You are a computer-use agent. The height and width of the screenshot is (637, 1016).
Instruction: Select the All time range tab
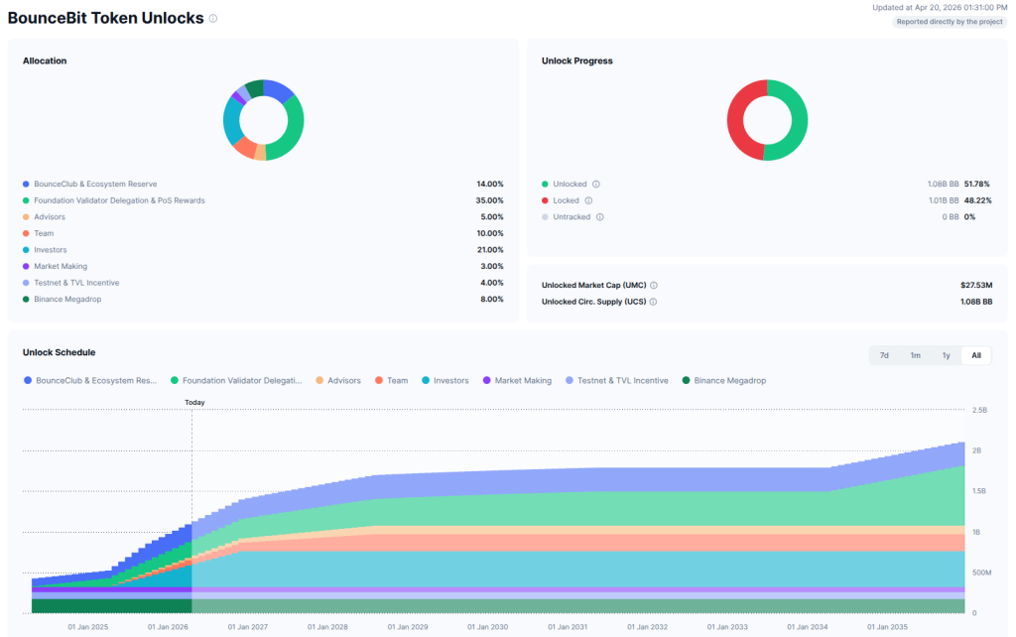(976, 356)
